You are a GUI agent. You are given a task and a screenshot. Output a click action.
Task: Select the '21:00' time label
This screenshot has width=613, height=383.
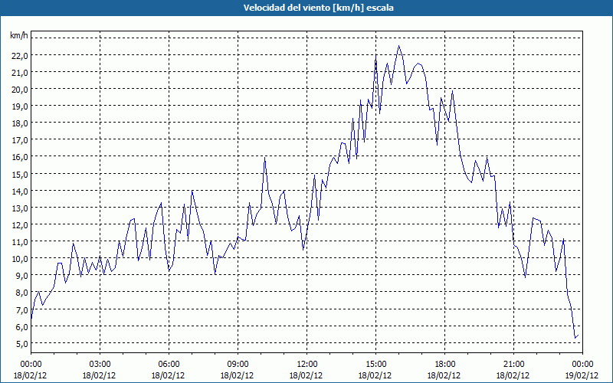click(x=513, y=365)
